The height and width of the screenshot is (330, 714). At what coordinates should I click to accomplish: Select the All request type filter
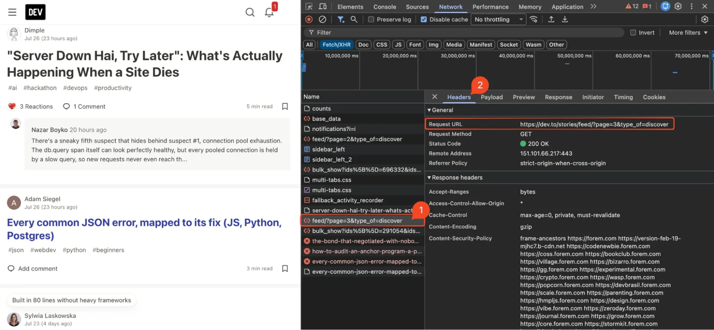(x=309, y=44)
